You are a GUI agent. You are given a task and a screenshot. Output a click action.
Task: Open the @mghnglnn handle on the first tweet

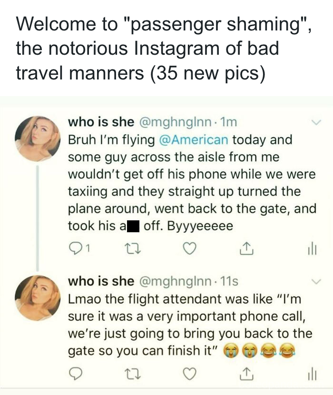pyautogui.click(x=175, y=123)
